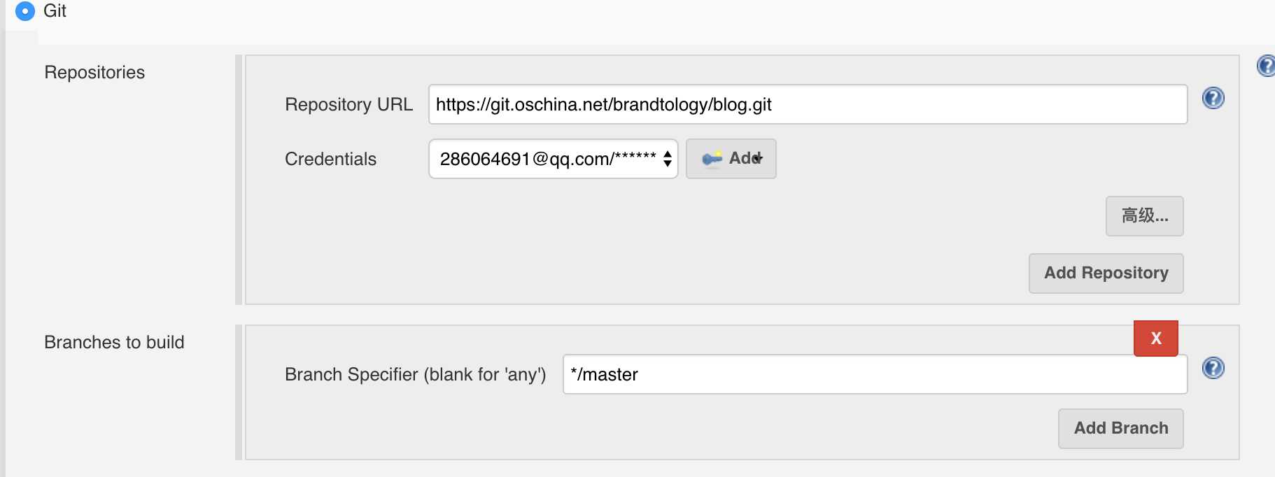Click the key icon in Add credentials

pos(712,159)
